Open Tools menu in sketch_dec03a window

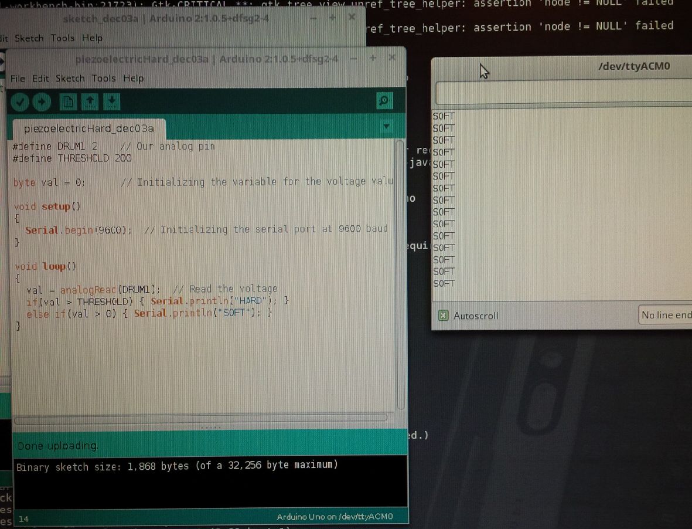(62, 38)
